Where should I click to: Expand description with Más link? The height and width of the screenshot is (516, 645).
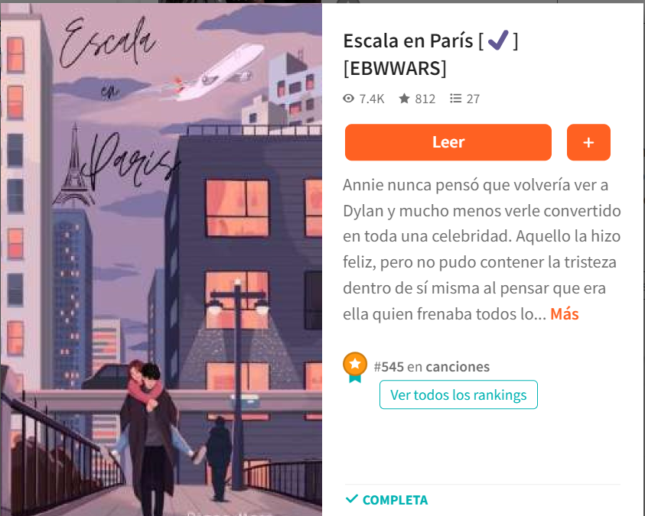click(565, 314)
